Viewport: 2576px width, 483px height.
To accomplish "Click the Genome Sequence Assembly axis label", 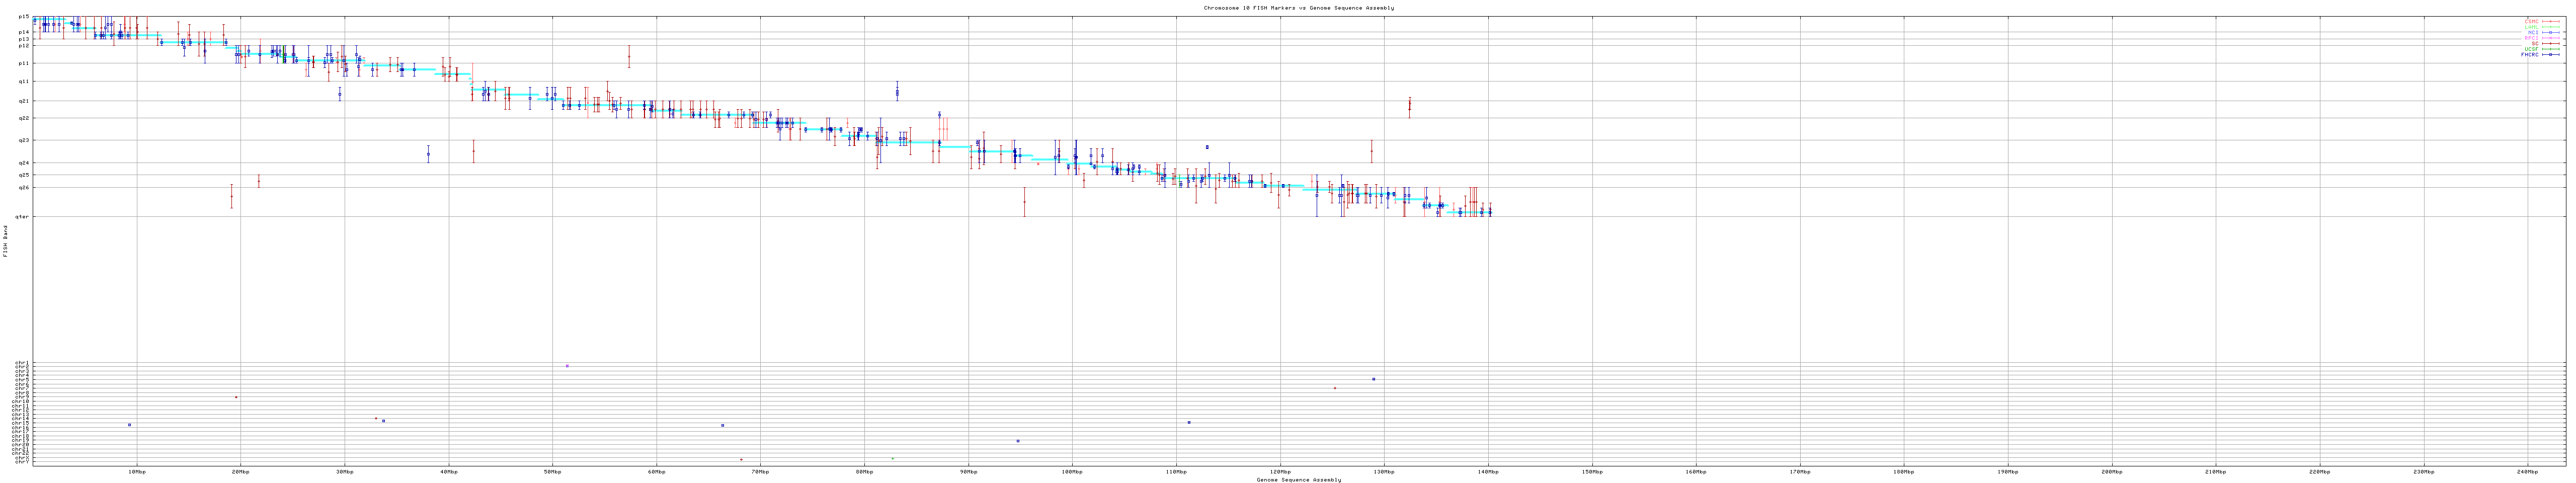I will [1298, 480].
